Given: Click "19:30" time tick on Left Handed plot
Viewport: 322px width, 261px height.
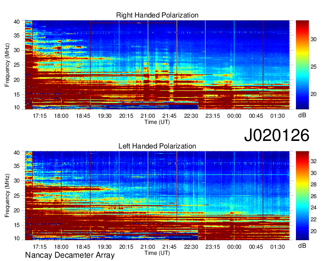Looking at the screenshot, I should tap(105, 247).
